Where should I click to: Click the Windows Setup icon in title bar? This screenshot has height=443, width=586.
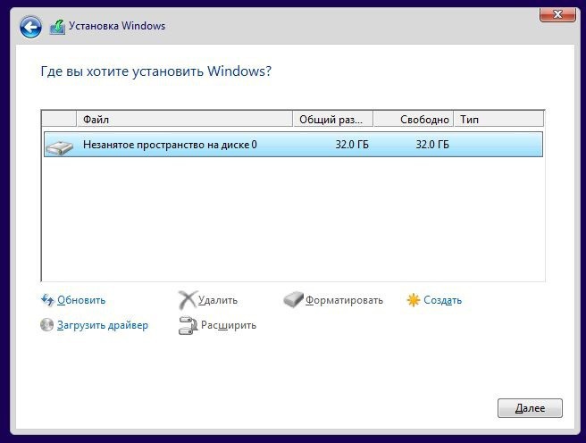[57, 27]
